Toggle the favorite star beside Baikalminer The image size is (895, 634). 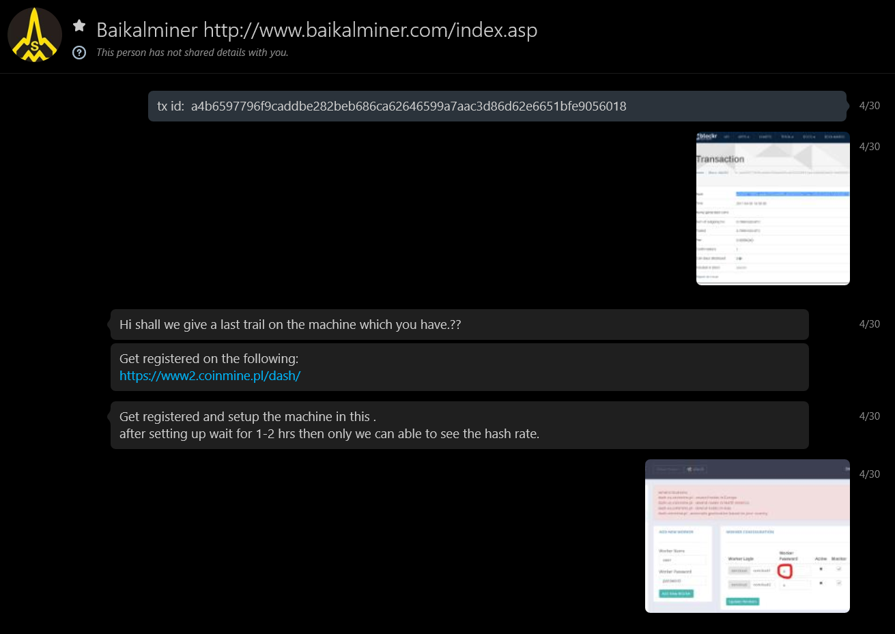pyautogui.click(x=79, y=26)
